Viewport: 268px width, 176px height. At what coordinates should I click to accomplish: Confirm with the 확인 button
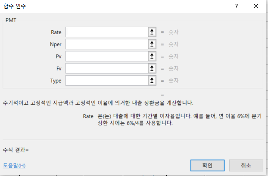[x=207, y=165]
